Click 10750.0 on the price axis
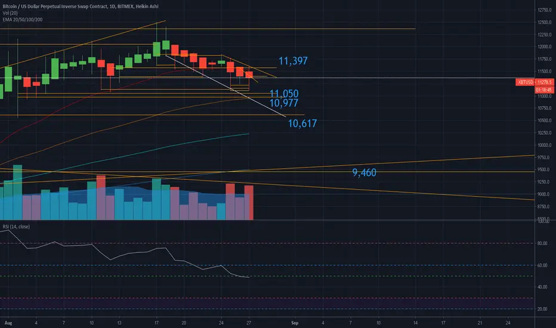 click(544, 108)
